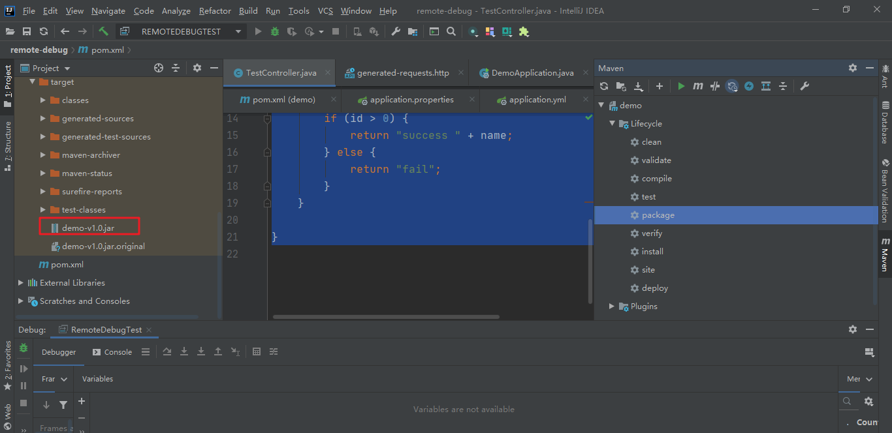Open Search Everywhere magnifier icon

pos(451,31)
